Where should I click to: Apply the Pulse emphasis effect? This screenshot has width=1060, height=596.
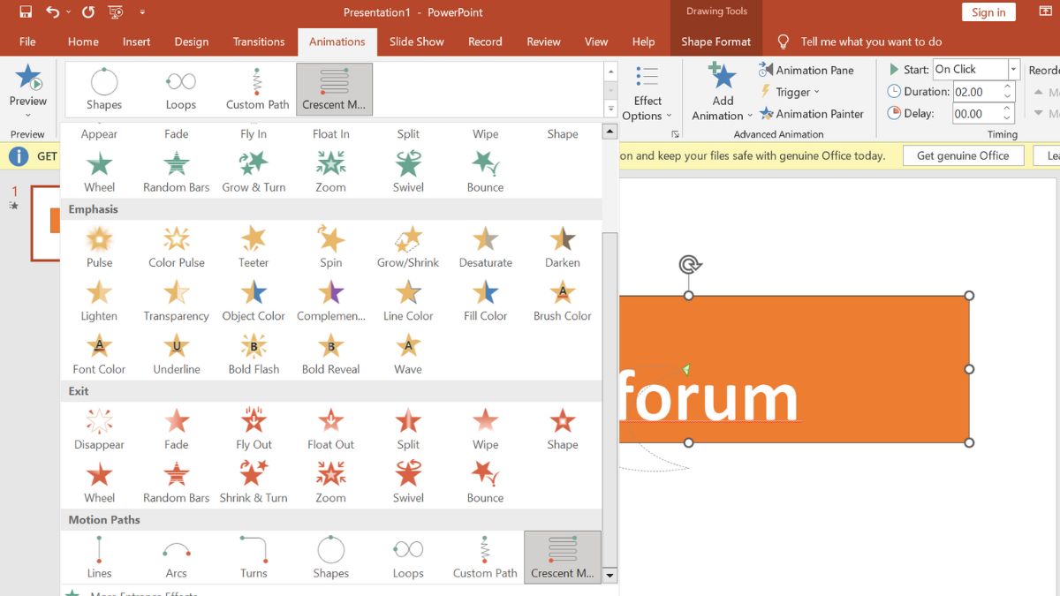[99, 246]
